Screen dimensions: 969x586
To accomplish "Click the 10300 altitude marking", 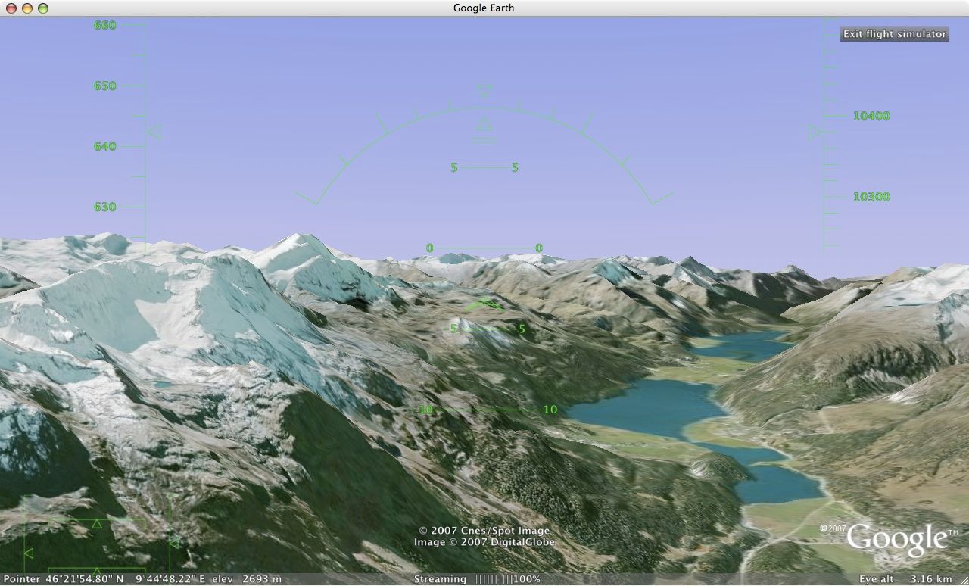I will tap(871, 197).
